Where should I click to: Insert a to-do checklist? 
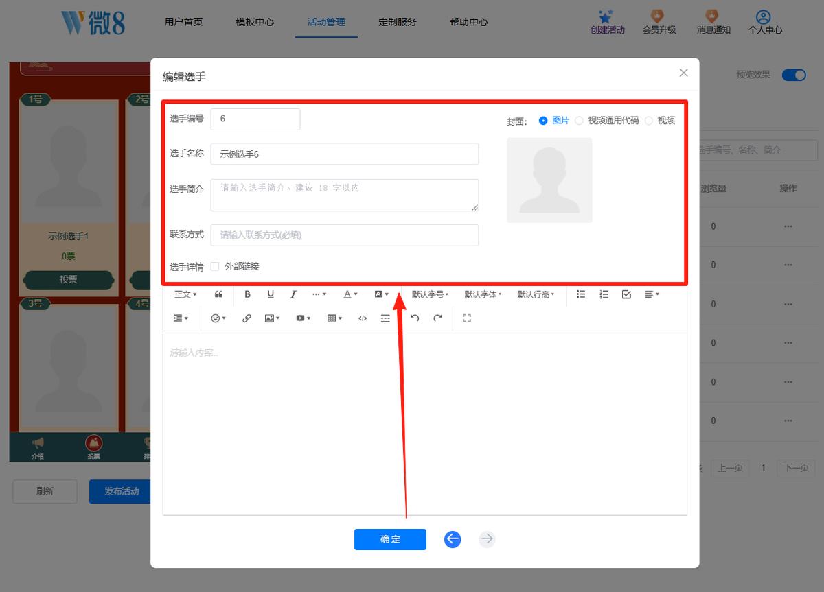pos(626,294)
